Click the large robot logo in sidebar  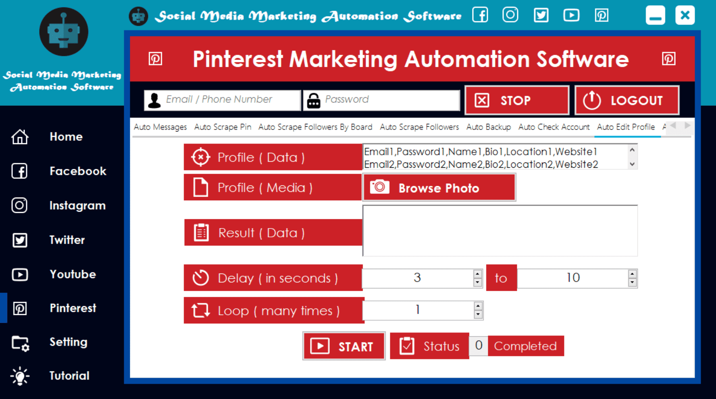tap(64, 31)
